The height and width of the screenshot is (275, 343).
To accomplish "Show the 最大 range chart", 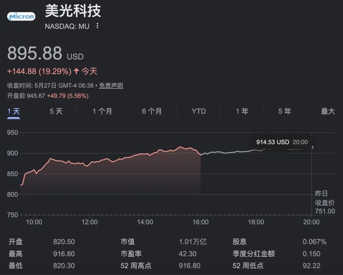I will point(328,111).
